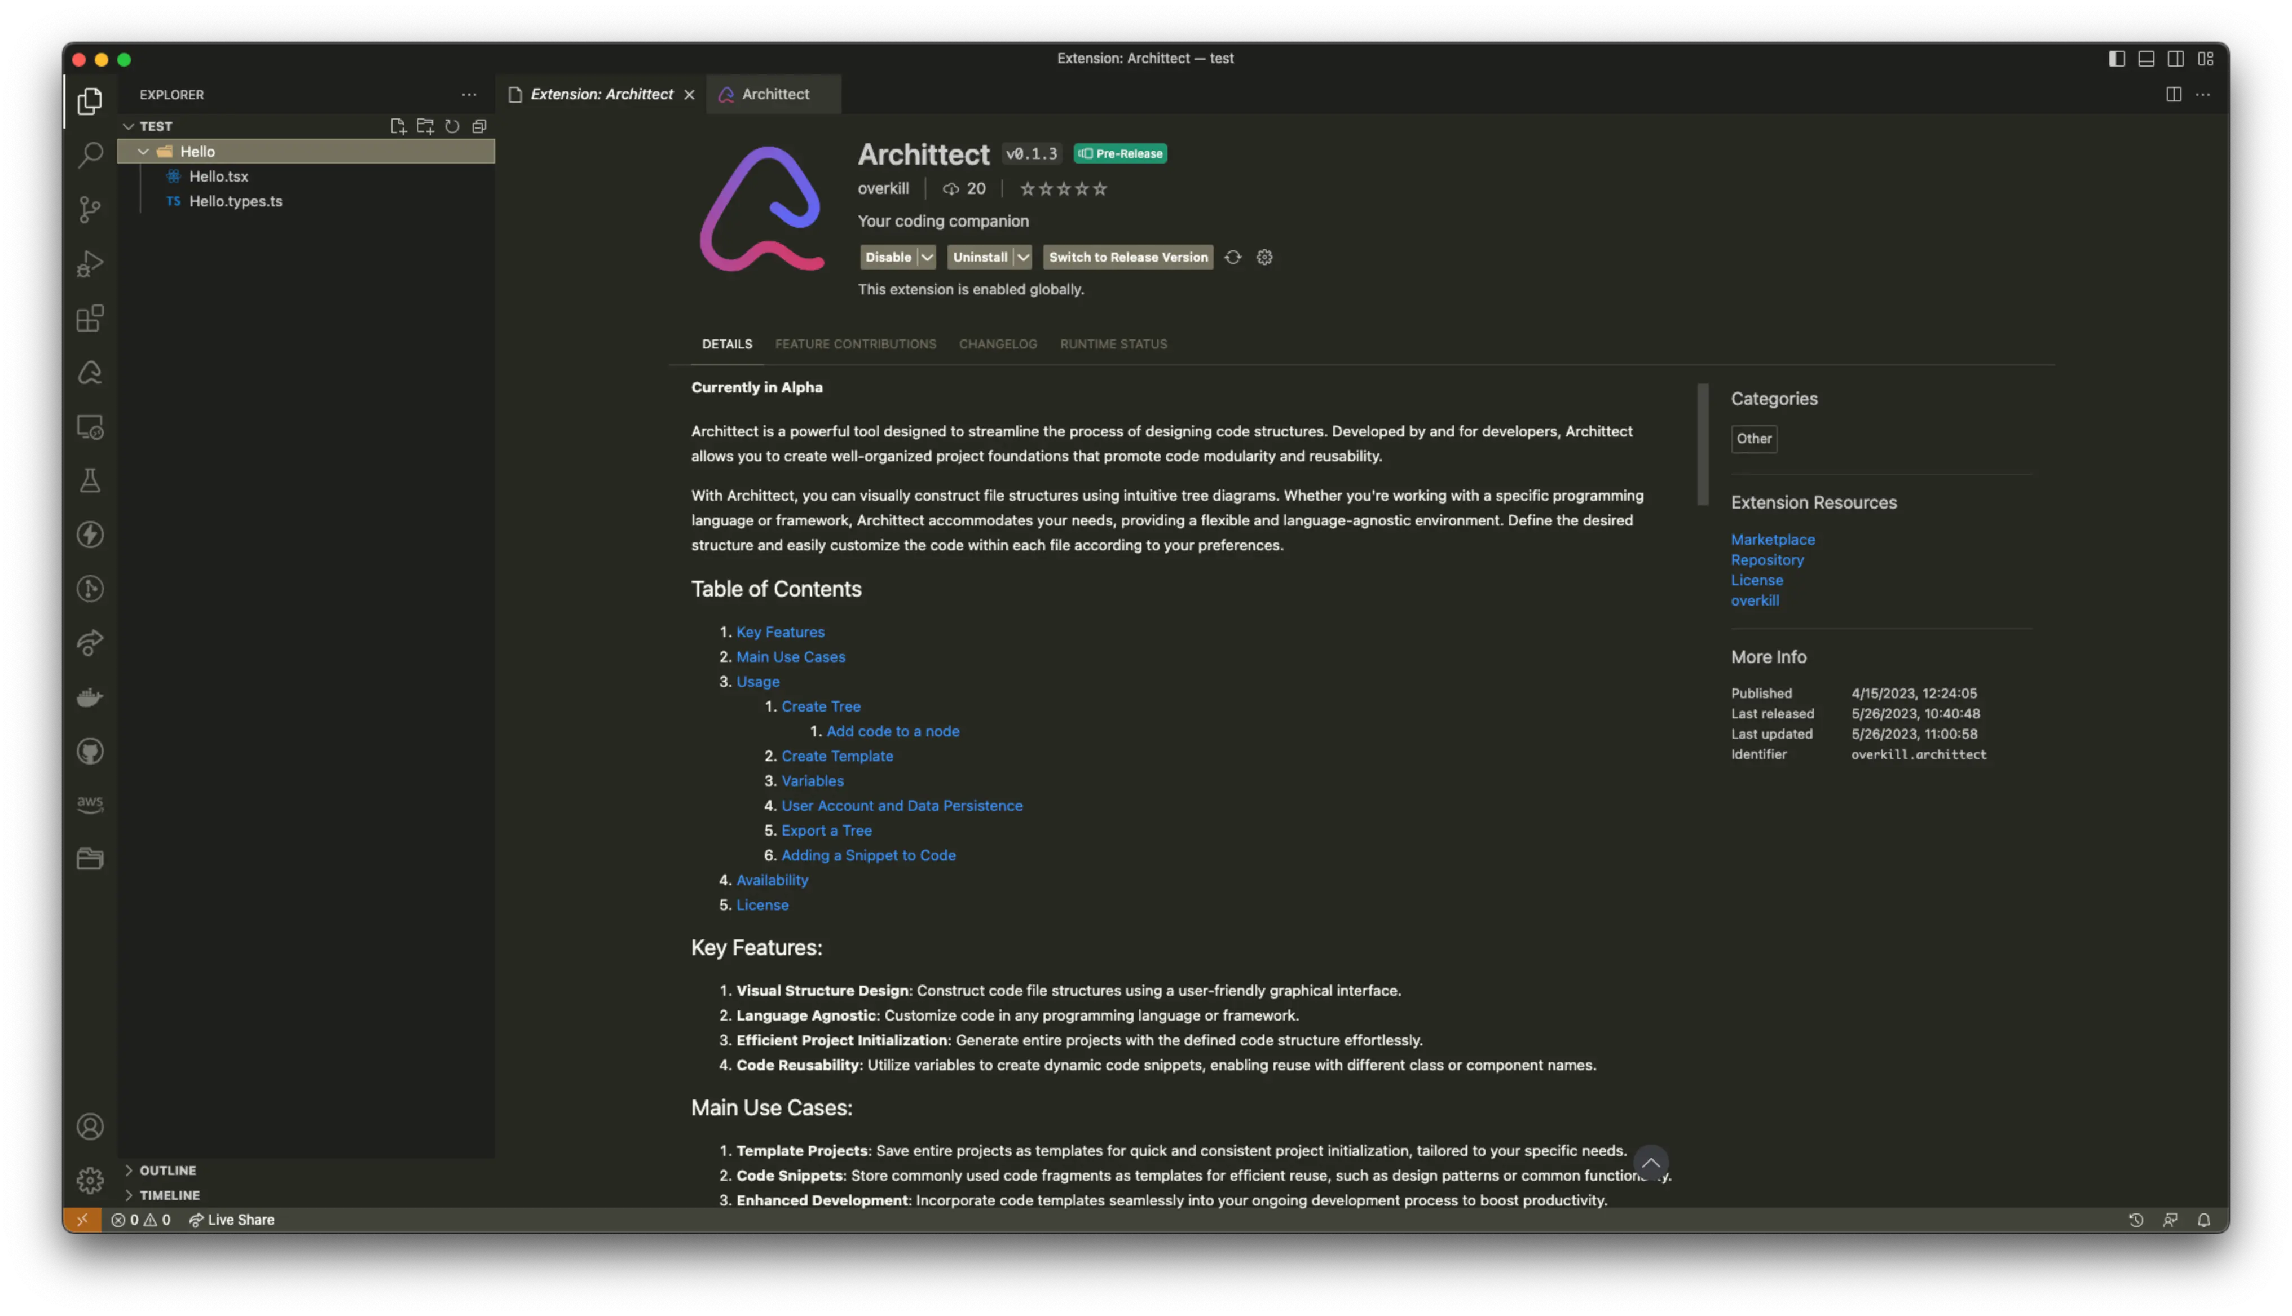Switch to FEATURE CONTRIBUTIONS tab
Image resolution: width=2292 pixels, height=1316 pixels.
pos(856,345)
